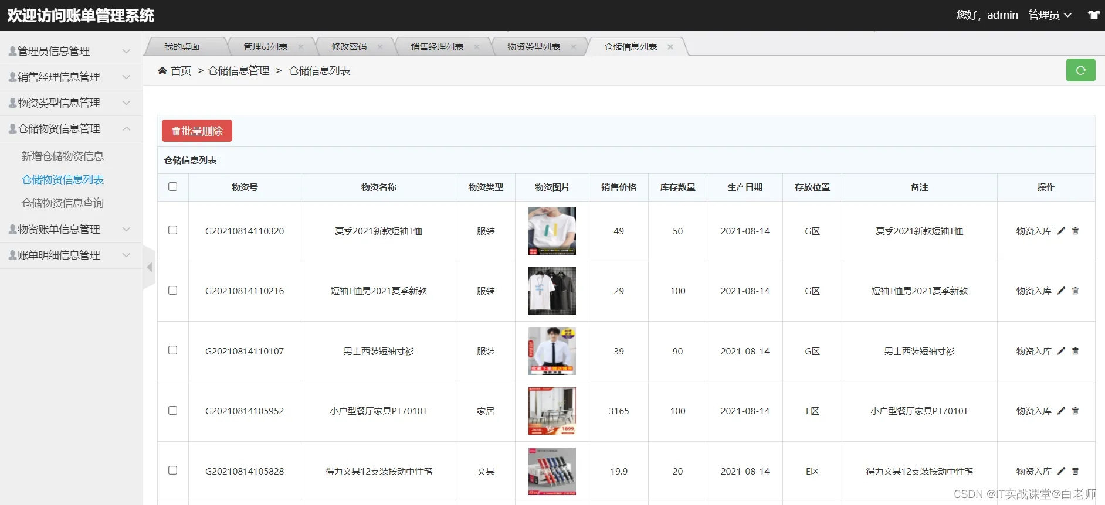This screenshot has height=505, width=1105.
Task: Click 物资入库 link for first row
Action: (x=1033, y=231)
